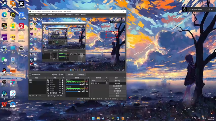The image size is (216, 121).
Task: Move the scene down with the arrow
Action: [x=39, y=96]
